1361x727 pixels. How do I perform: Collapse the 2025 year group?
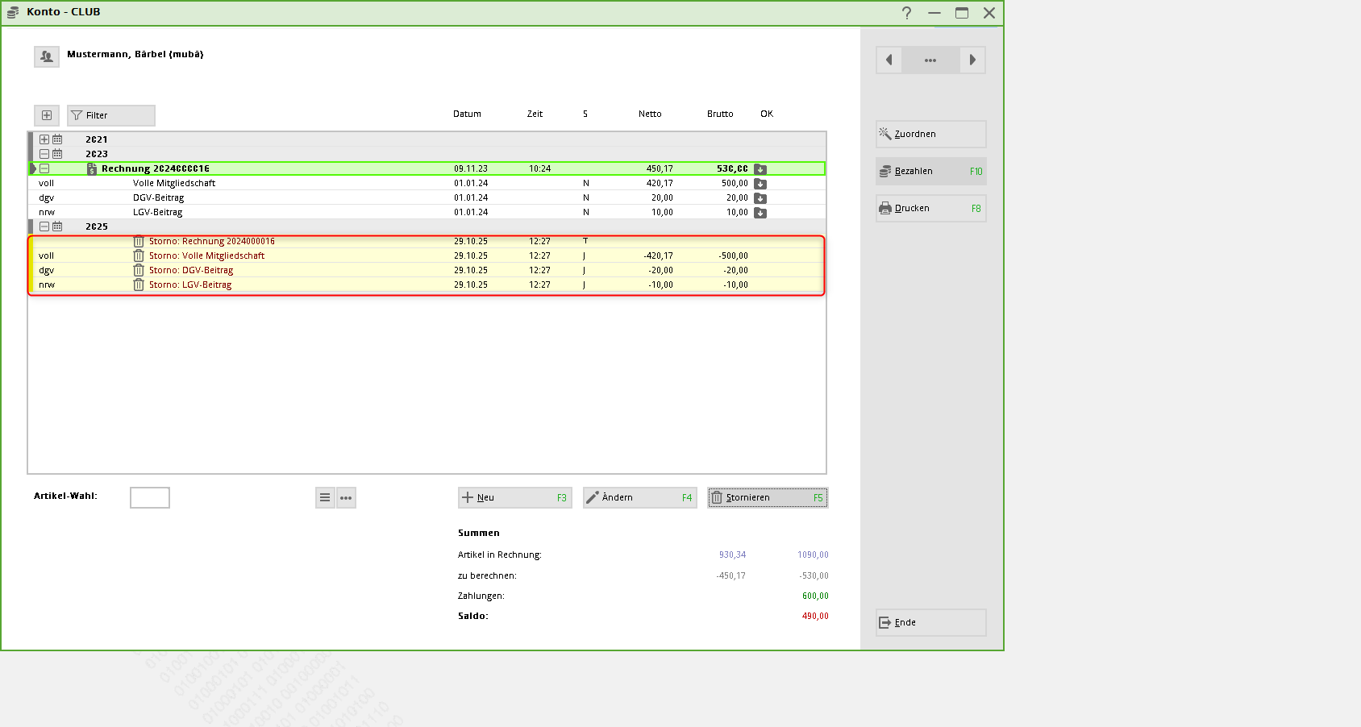[x=44, y=226]
